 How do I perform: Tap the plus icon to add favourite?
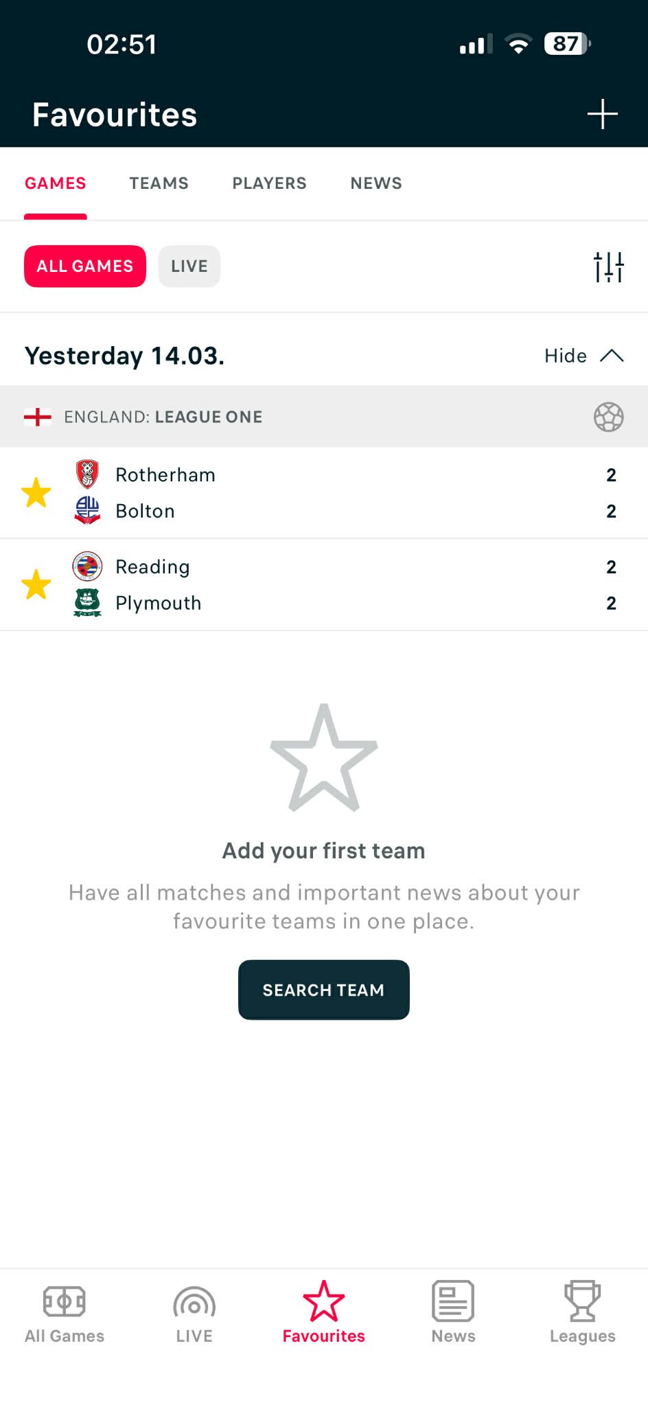(602, 114)
